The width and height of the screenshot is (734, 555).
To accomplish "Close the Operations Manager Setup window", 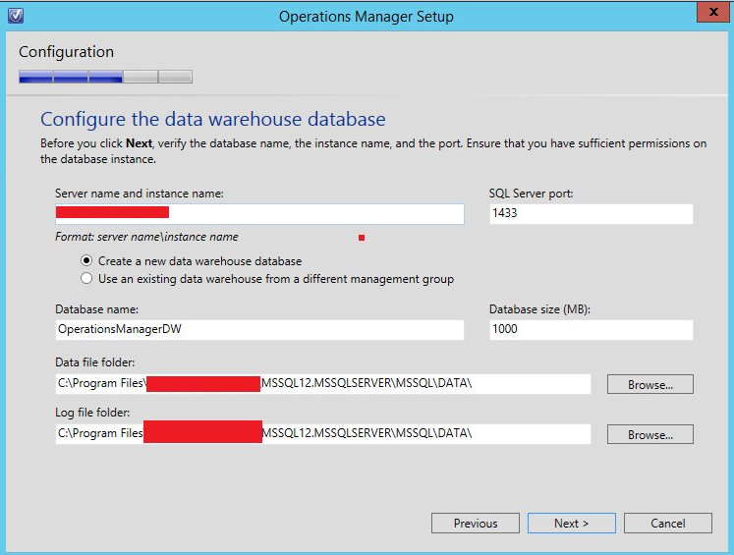I will pyautogui.click(x=713, y=12).
